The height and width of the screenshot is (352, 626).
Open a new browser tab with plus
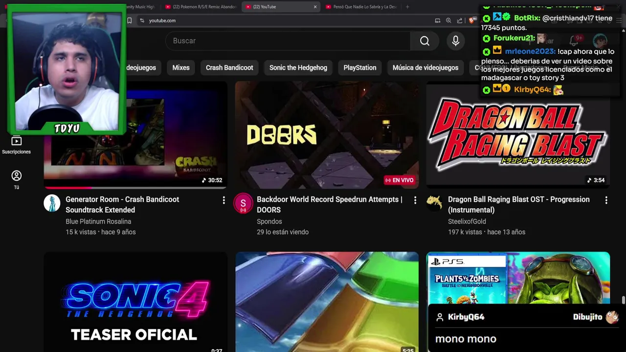(x=407, y=7)
